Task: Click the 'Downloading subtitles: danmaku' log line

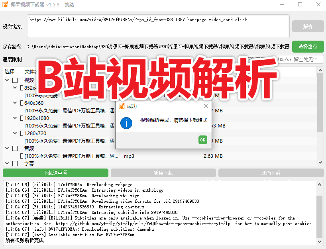Action: click(80, 229)
